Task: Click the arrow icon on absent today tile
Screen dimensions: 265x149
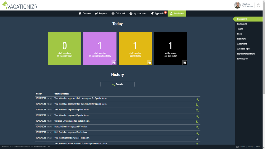Action: (149, 63)
